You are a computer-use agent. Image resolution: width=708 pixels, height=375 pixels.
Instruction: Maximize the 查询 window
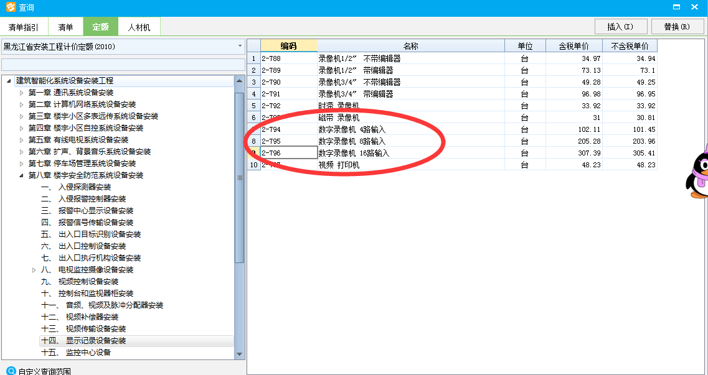tap(676, 7)
